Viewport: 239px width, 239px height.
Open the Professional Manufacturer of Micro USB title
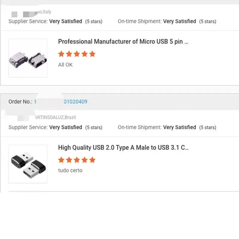123,42
